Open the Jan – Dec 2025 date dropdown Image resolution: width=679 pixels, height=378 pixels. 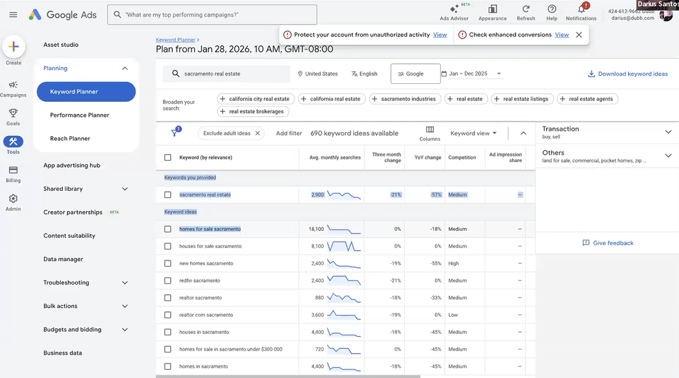475,74
